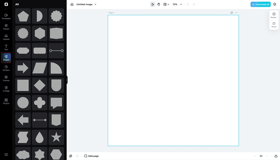Insert the six-point star shape

point(40,153)
